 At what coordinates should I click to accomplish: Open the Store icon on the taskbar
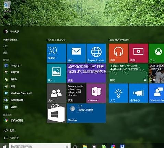coord(94,146)
